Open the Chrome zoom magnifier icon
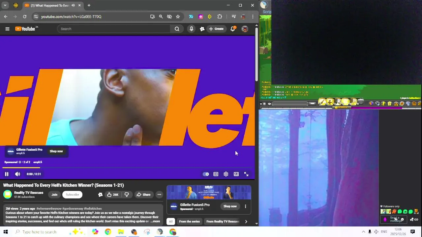 coord(161,16)
